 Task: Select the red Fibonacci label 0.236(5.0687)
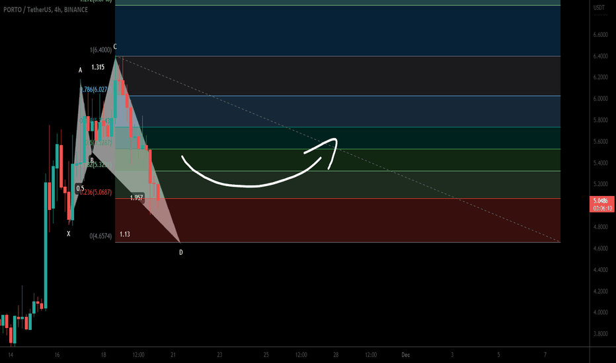click(95, 192)
